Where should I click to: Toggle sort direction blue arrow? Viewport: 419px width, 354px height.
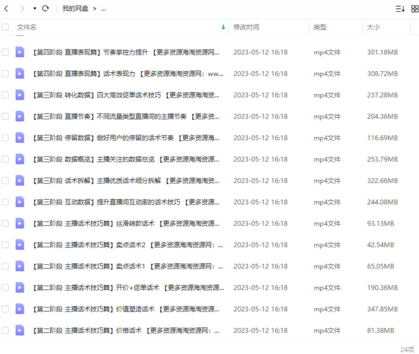(x=223, y=27)
